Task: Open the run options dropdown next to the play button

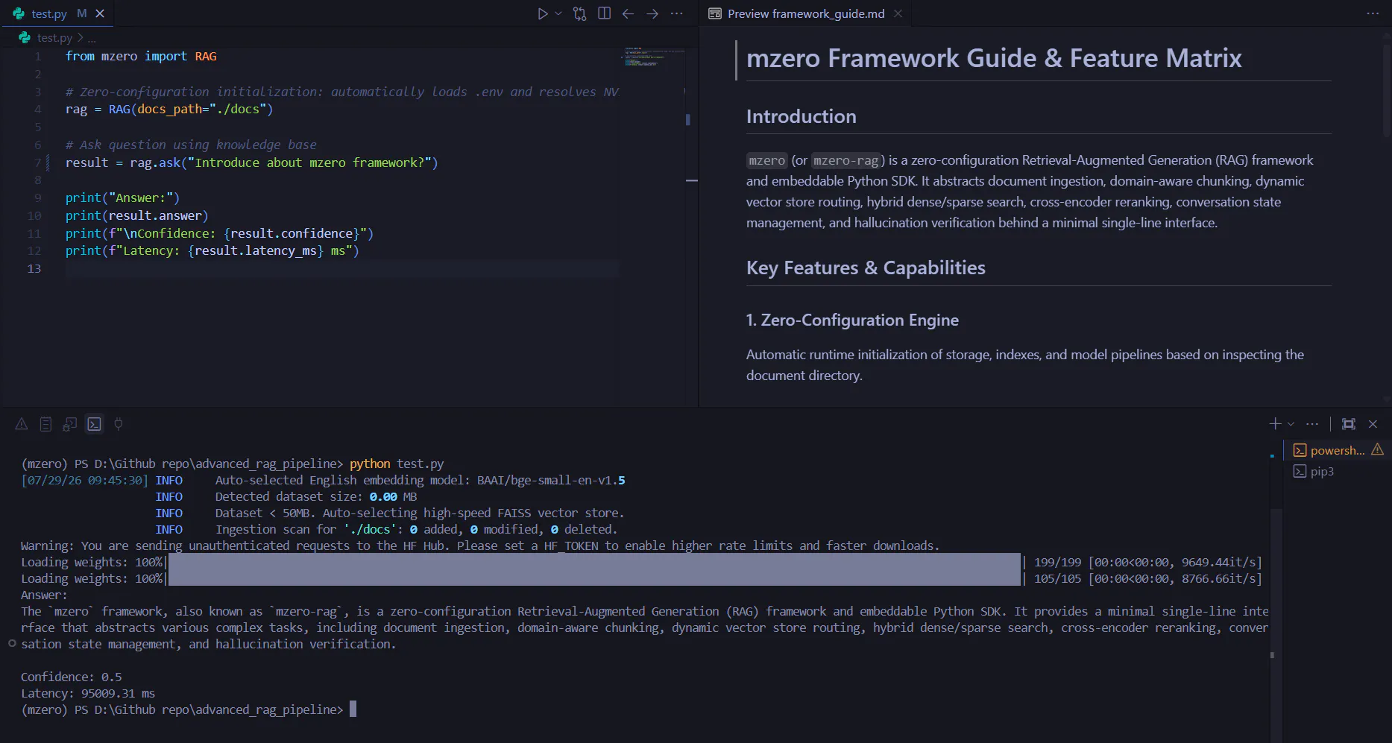Action: tap(558, 13)
